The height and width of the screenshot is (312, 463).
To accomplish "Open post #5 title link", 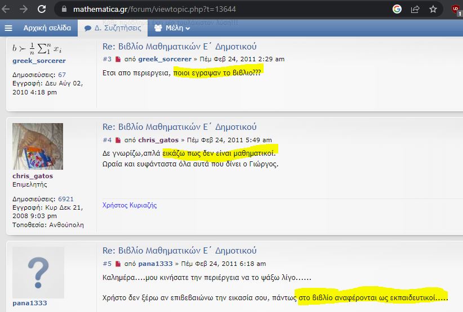I will pos(180,251).
